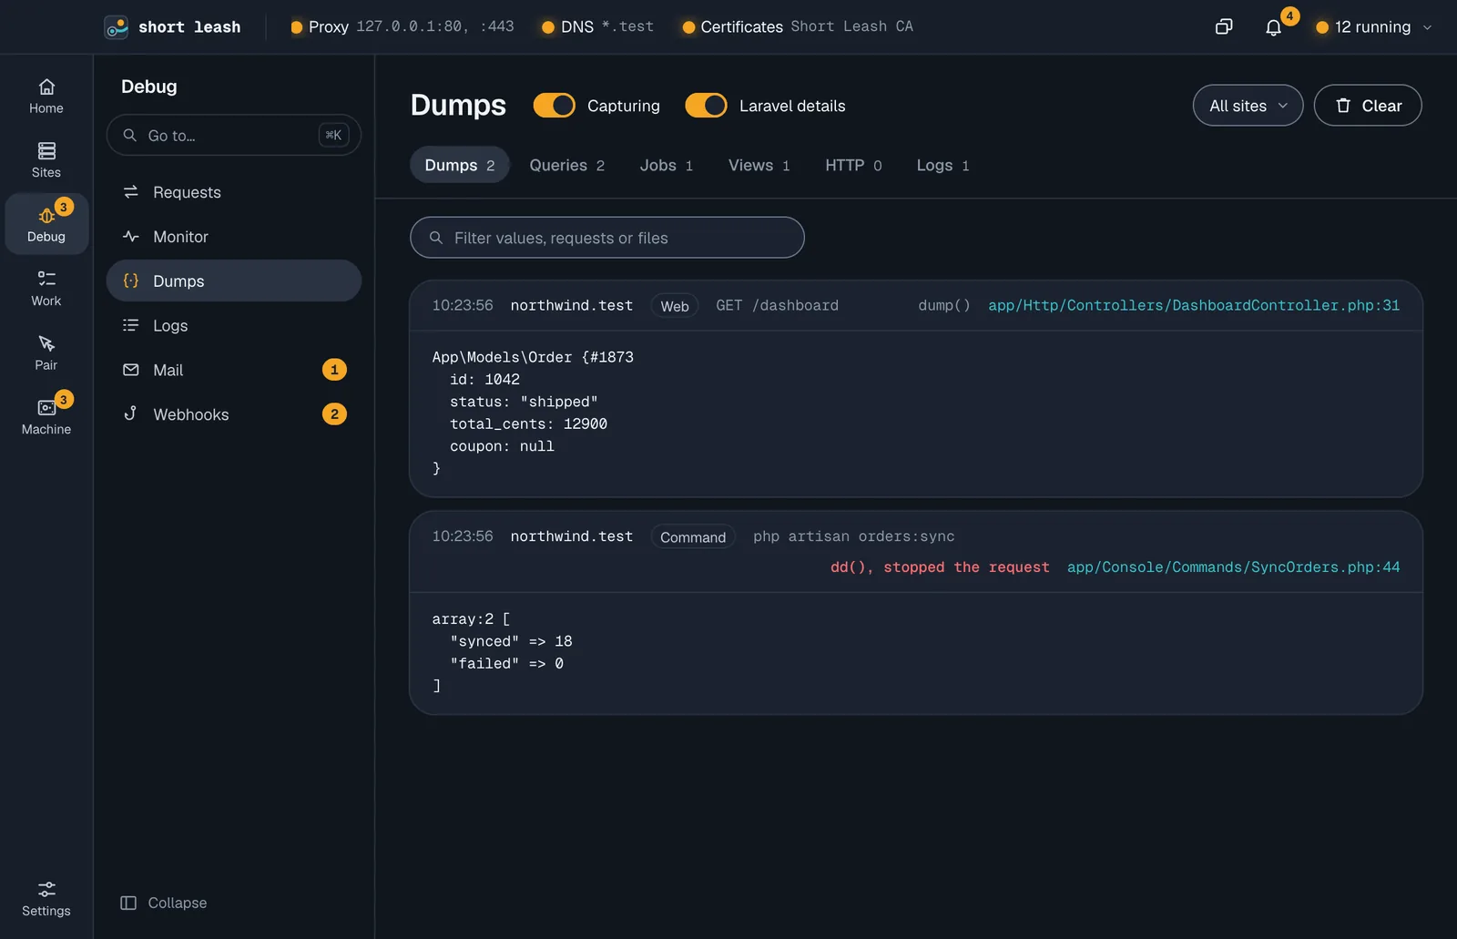Image resolution: width=1457 pixels, height=939 pixels.
Task: Clear all dumps with Clear button
Action: (1368, 106)
